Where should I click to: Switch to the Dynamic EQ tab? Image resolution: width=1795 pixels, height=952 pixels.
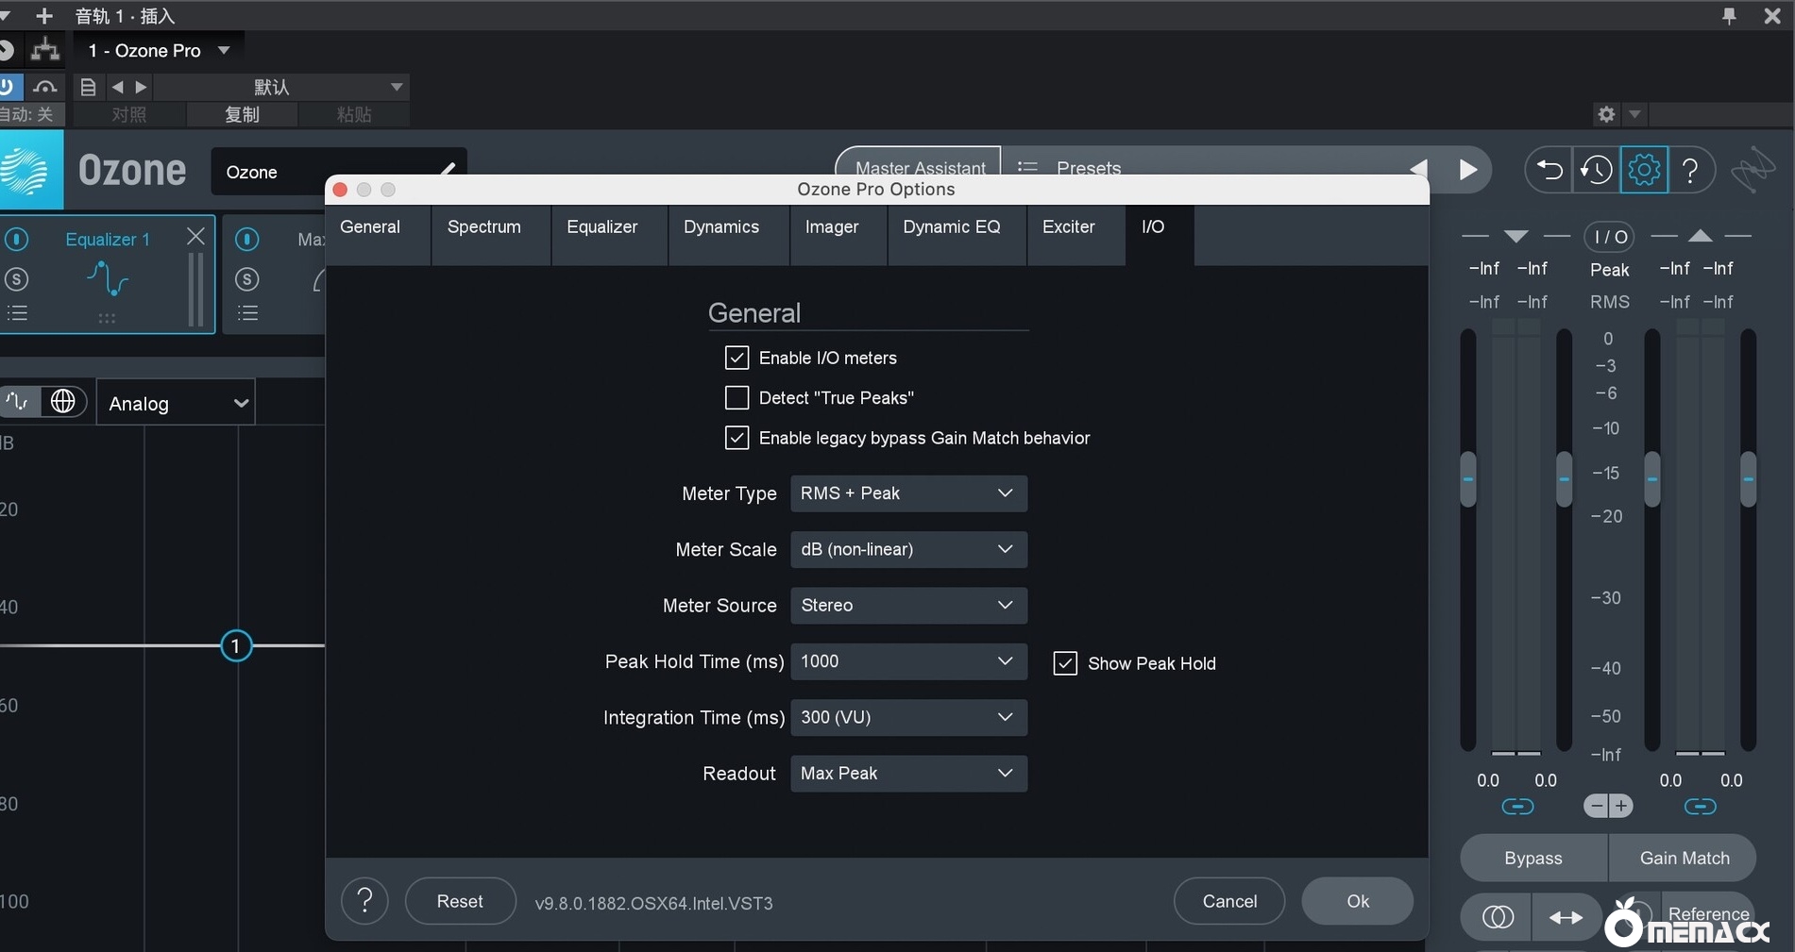click(951, 227)
